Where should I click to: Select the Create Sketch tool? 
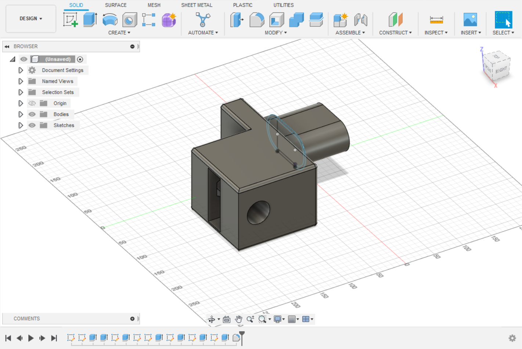coord(70,19)
